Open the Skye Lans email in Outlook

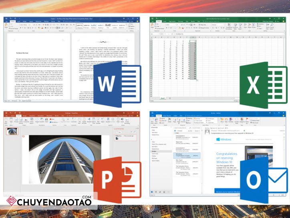(x=187, y=143)
